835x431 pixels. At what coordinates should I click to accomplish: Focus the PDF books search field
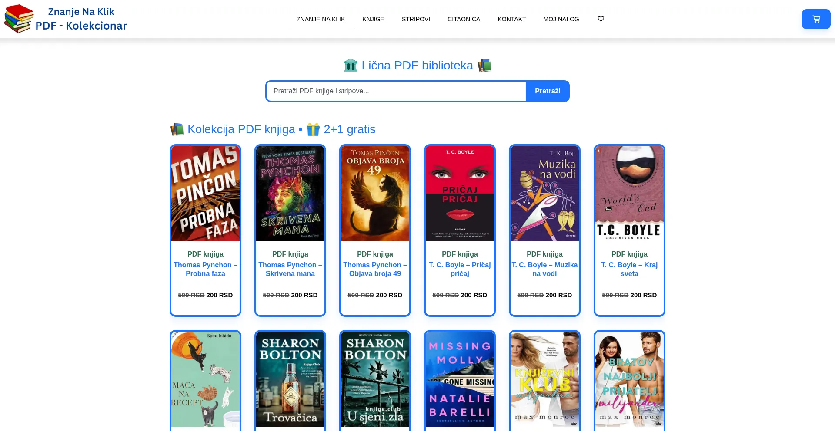click(396, 91)
